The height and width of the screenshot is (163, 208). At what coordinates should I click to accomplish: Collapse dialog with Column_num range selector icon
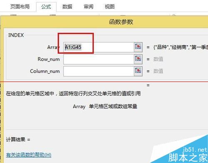(x=138, y=71)
